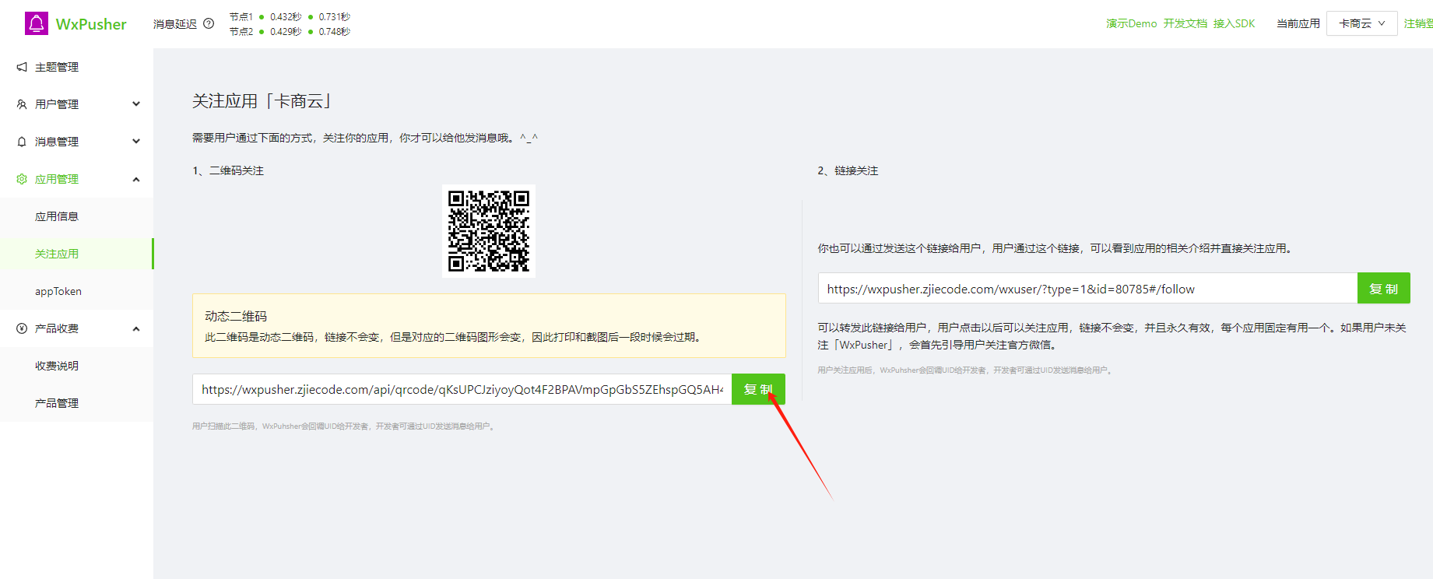Click the 应用管理 gear icon
Screen dimensions: 1433x579
(22, 179)
